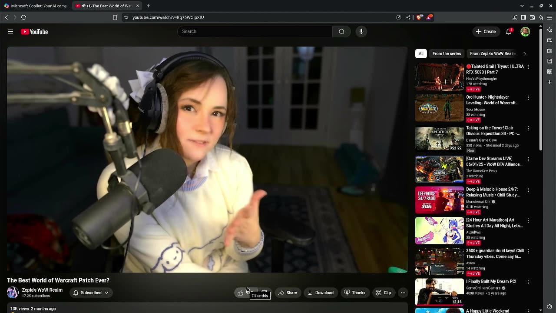Switch to Microsoft Copilot browser tab

tap(36, 6)
